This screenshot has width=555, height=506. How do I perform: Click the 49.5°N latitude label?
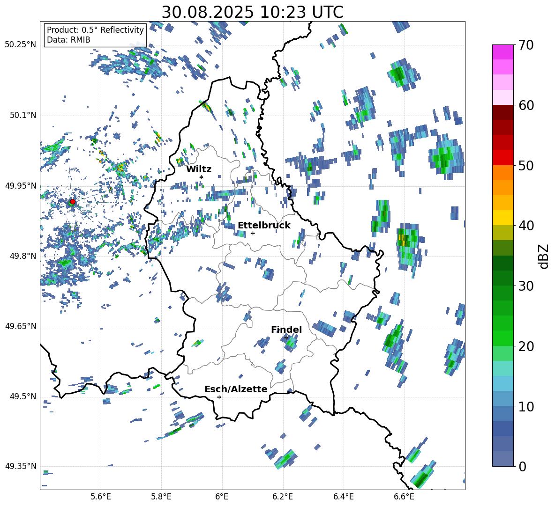coord(23,396)
